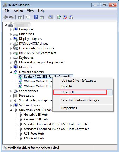Select the Keyboards category
Screen dimensions: 119x152
click(26, 58)
